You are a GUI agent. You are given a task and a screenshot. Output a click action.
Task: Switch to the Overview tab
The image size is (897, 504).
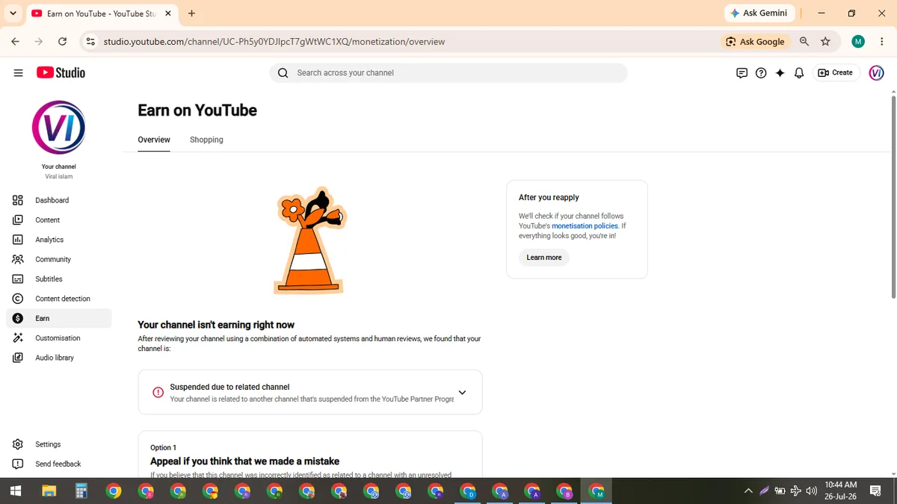tap(154, 140)
